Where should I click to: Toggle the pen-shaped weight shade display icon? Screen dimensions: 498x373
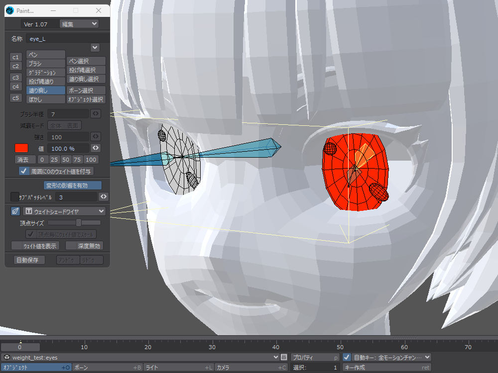click(x=15, y=211)
